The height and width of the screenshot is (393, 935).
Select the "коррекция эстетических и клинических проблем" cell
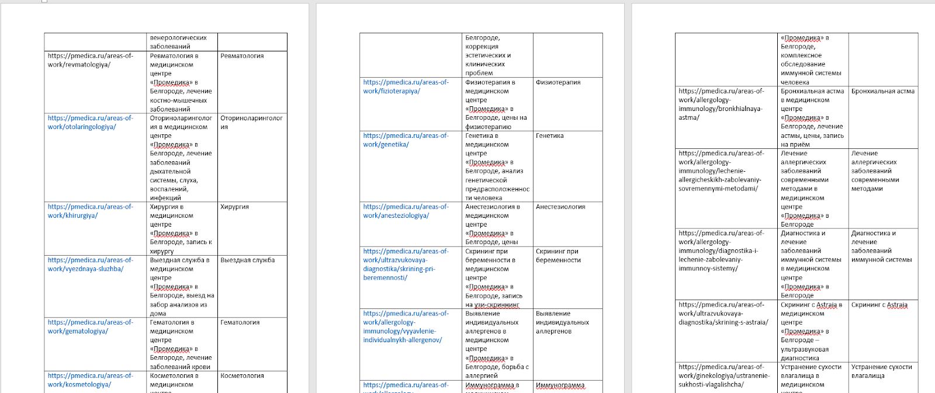point(497,55)
